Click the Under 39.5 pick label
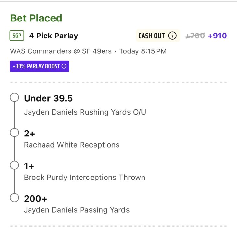The image size is (237, 228). 48,98
